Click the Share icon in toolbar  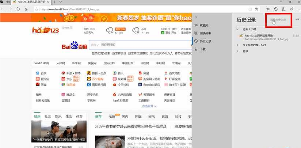[x=292, y=9]
